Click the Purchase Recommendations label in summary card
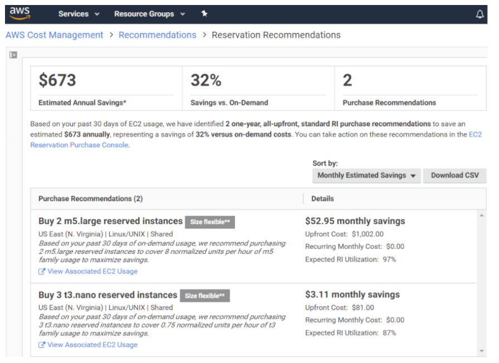499x363 pixels. pos(389,103)
